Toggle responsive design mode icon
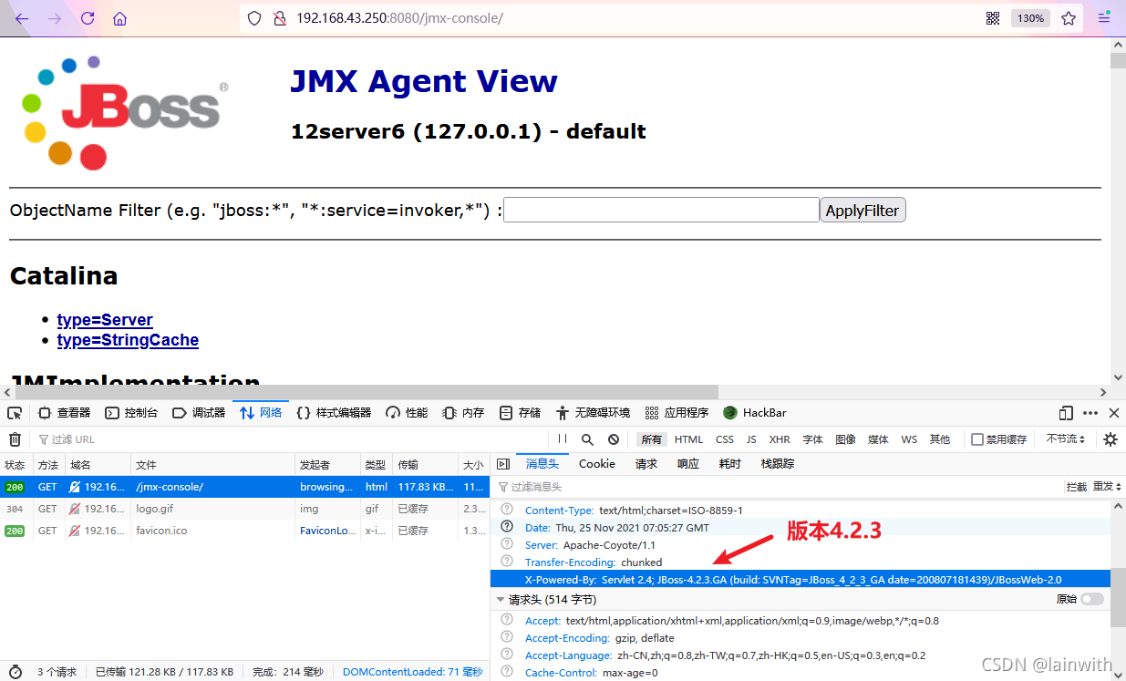Image resolution: width=1126 pixels, height=681 pixels. (x=1066, y=413)
